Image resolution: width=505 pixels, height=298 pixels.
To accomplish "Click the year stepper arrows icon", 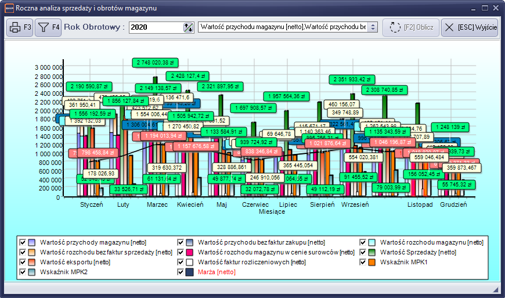I will [x=187, y=27].
